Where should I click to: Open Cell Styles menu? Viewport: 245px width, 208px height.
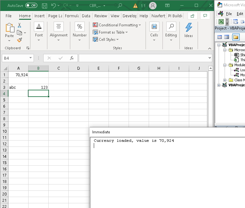coord(106,40)
